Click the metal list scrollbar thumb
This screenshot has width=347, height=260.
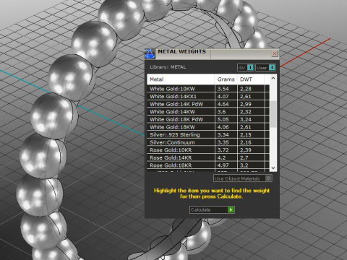pos(273,114)
